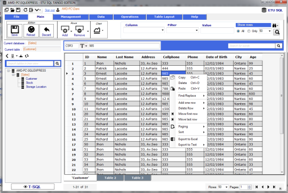288x193 pixels.
Task: Switch to the Table 3 sheet tab
Action: click(138, 178)
